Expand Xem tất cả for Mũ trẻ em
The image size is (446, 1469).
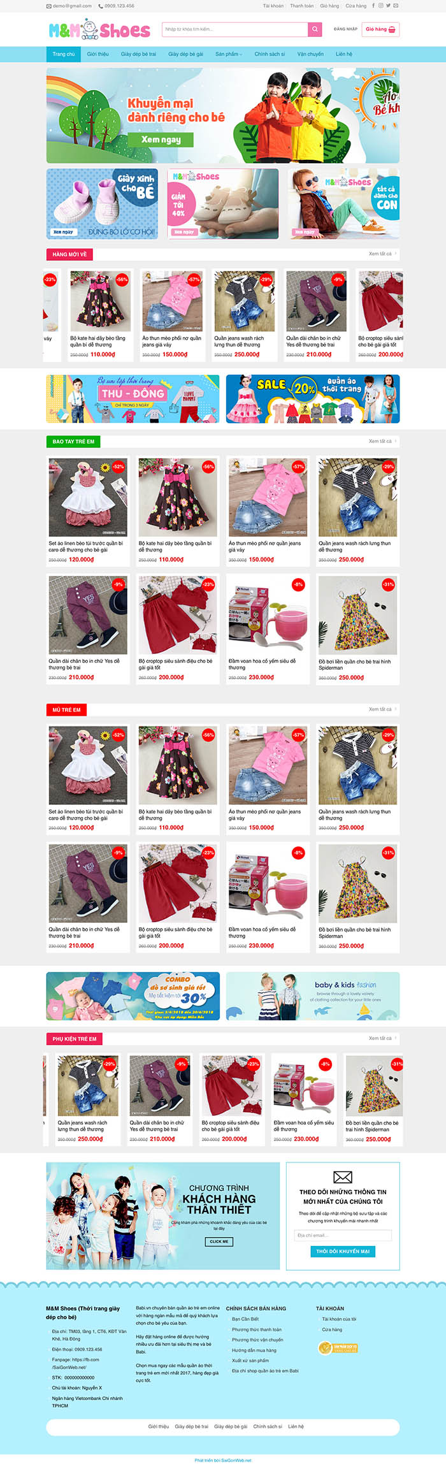(382, 709)
